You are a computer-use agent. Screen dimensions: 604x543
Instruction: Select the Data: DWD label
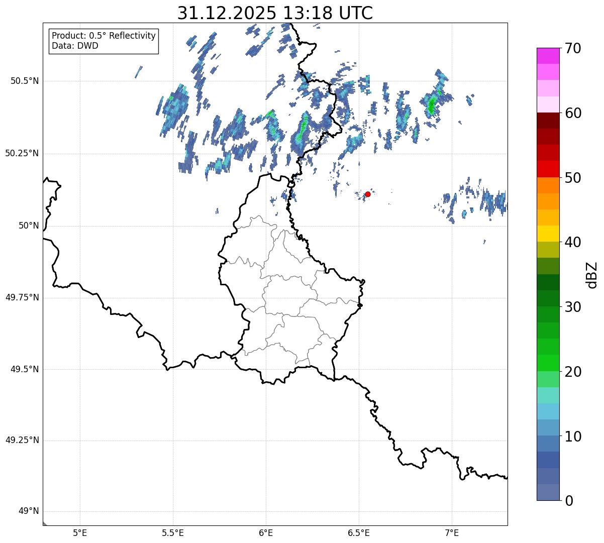[x=75, y=46]
